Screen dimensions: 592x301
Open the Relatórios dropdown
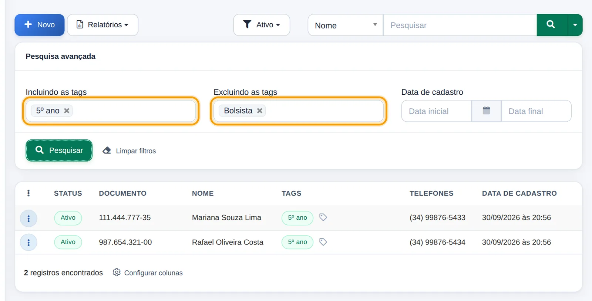click(102, 25)
